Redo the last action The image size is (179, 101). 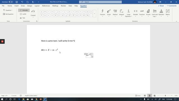tap(28, 2)
